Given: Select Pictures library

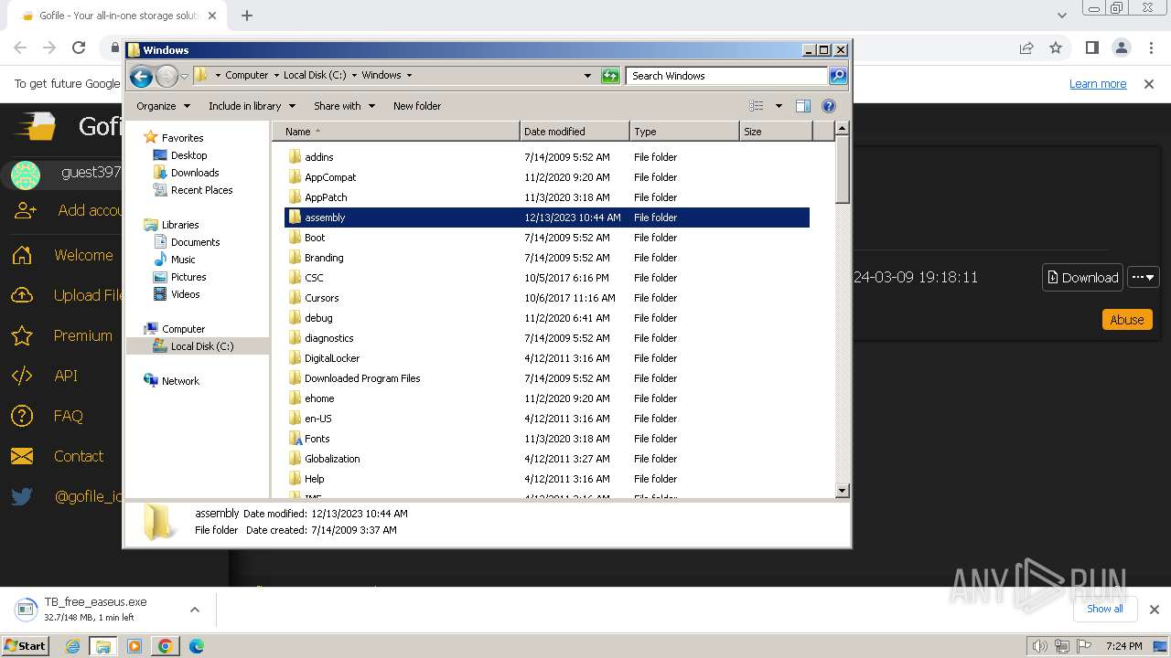Looking at the screenshot, I should pyautogui.click(x=188, y=277).
